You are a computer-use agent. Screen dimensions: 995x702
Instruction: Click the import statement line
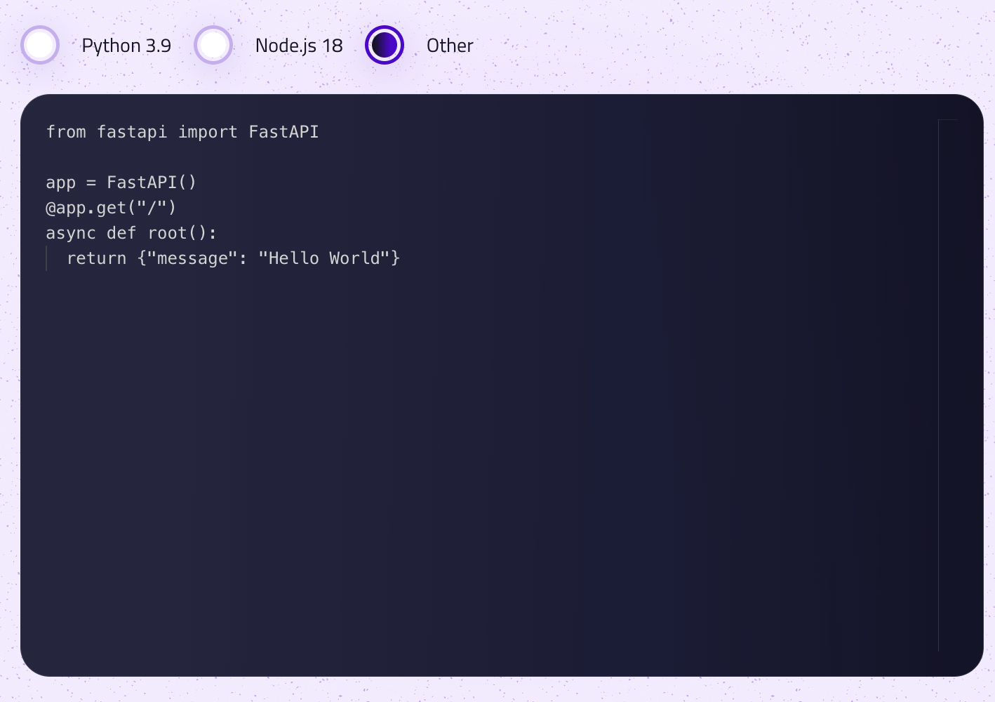click(182, 131)
